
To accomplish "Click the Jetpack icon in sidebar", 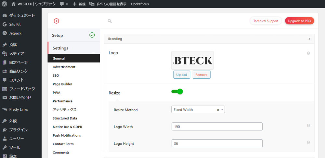I will pyautogui.click(x=5, y=33).
